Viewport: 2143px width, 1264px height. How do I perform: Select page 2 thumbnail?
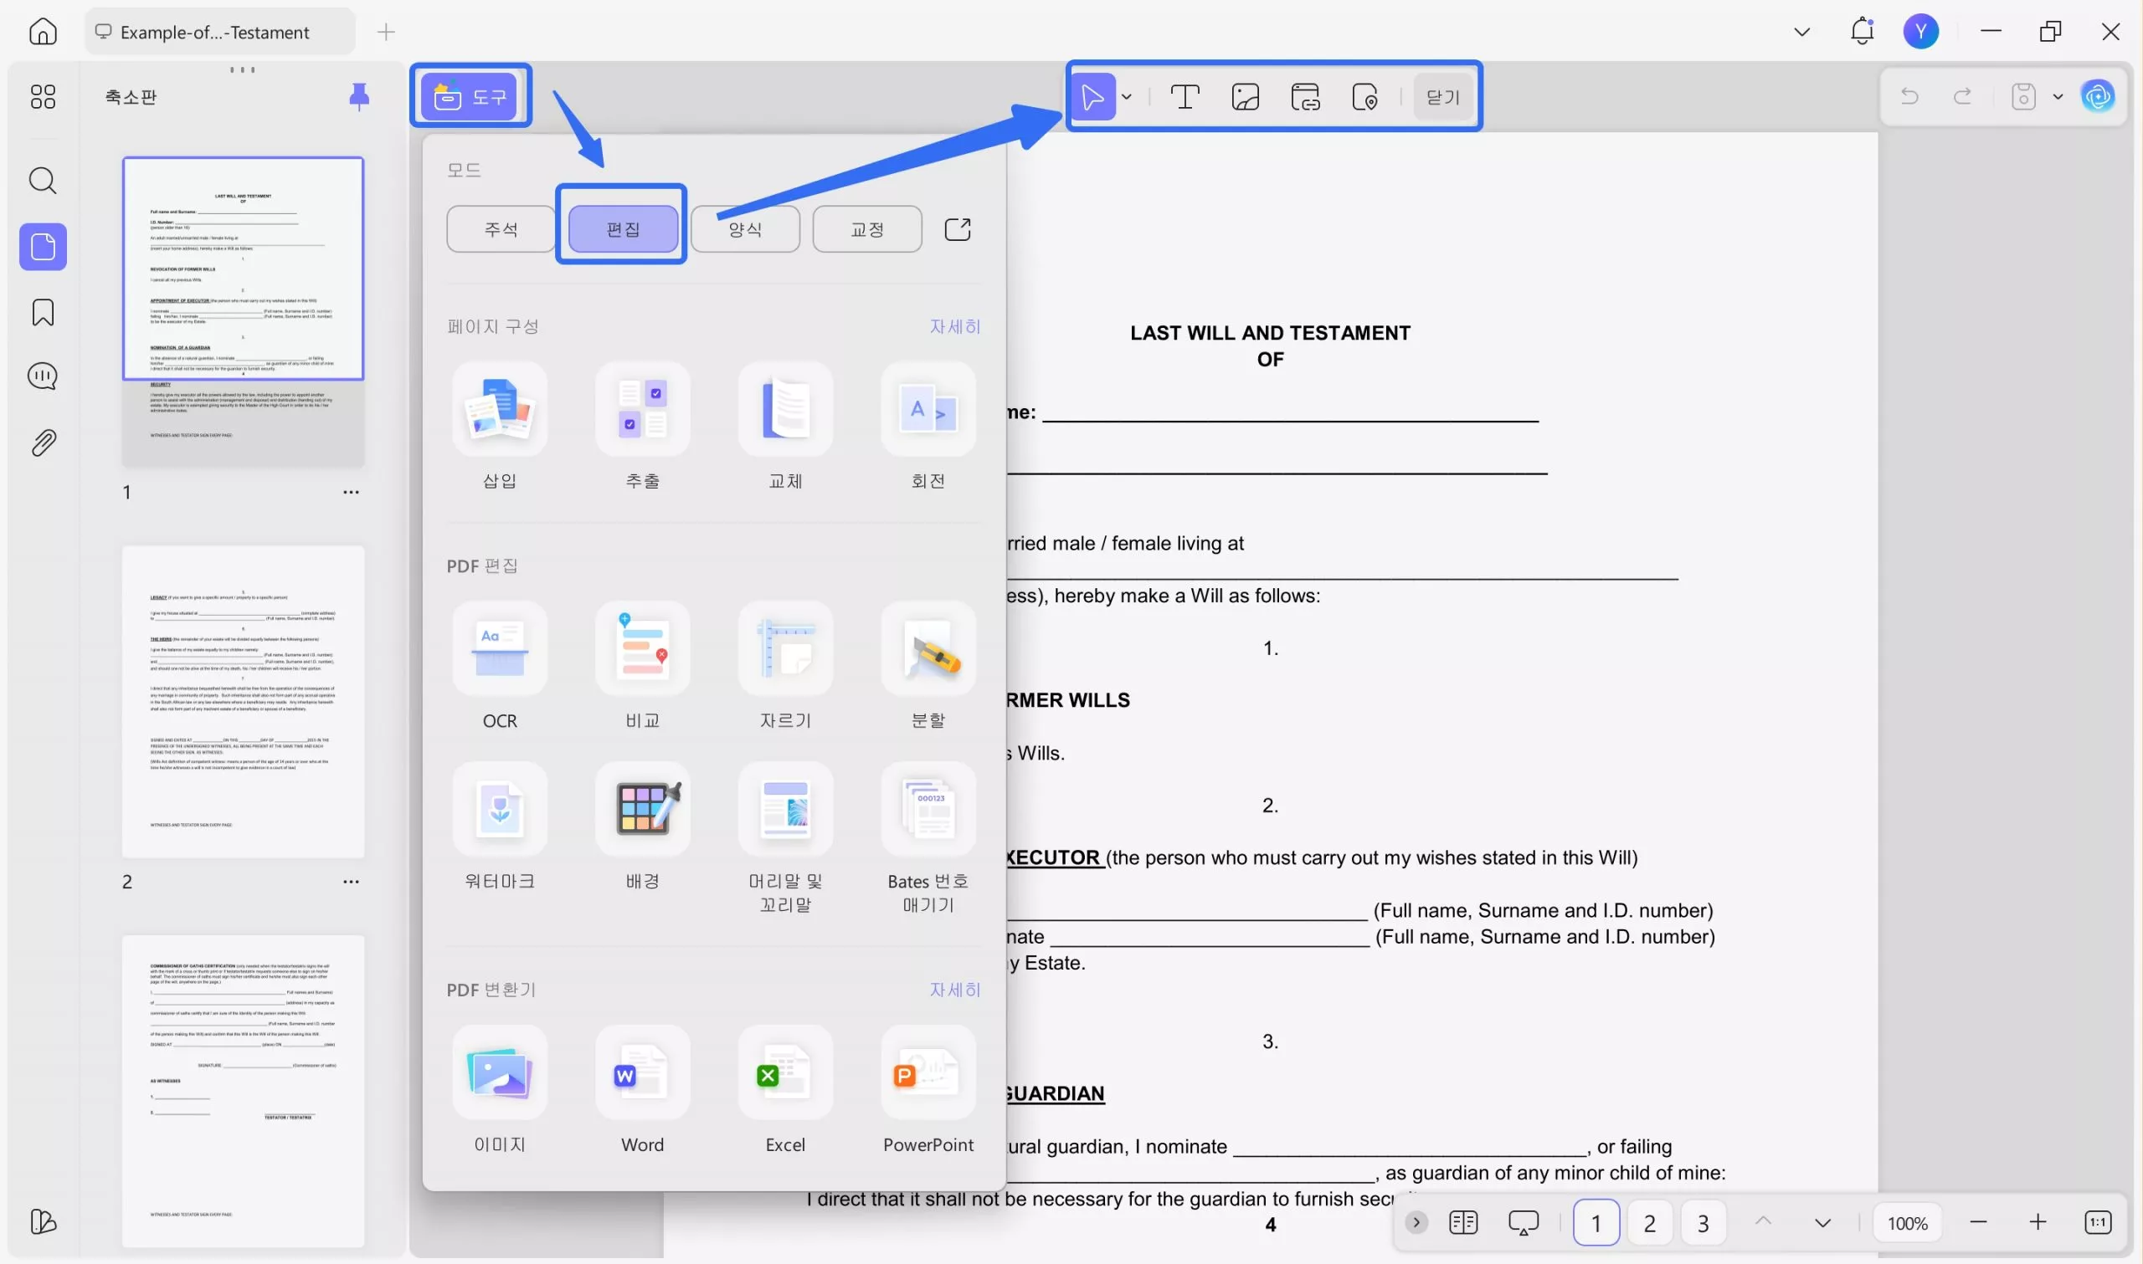point(243,701)
